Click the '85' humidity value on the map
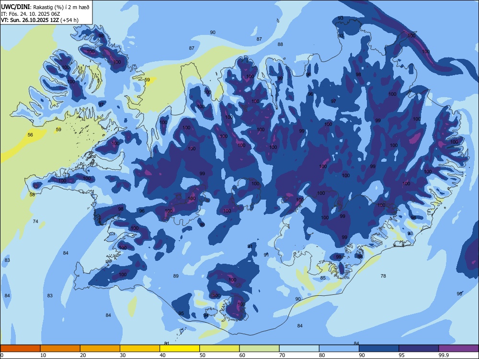Screen dimensions: 479x359 tap(323, 278)
